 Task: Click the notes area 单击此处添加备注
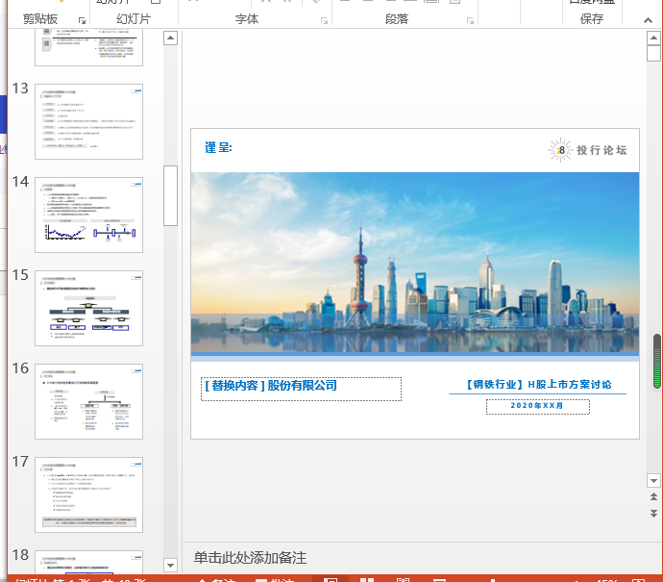point(250,558)
